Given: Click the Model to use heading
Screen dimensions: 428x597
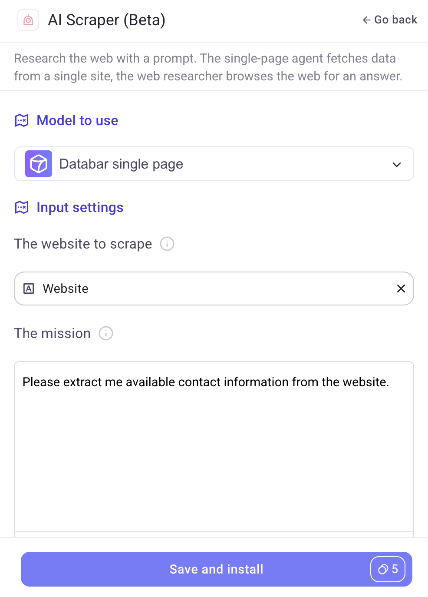Looking at the screenshot, I should coord(77,120).
